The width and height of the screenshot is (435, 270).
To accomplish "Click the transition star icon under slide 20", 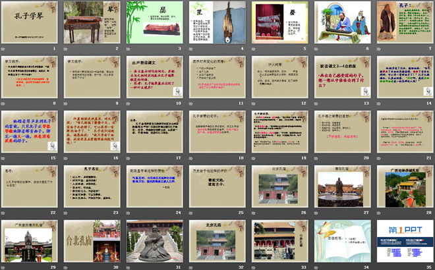I will (x=316, y=158).
